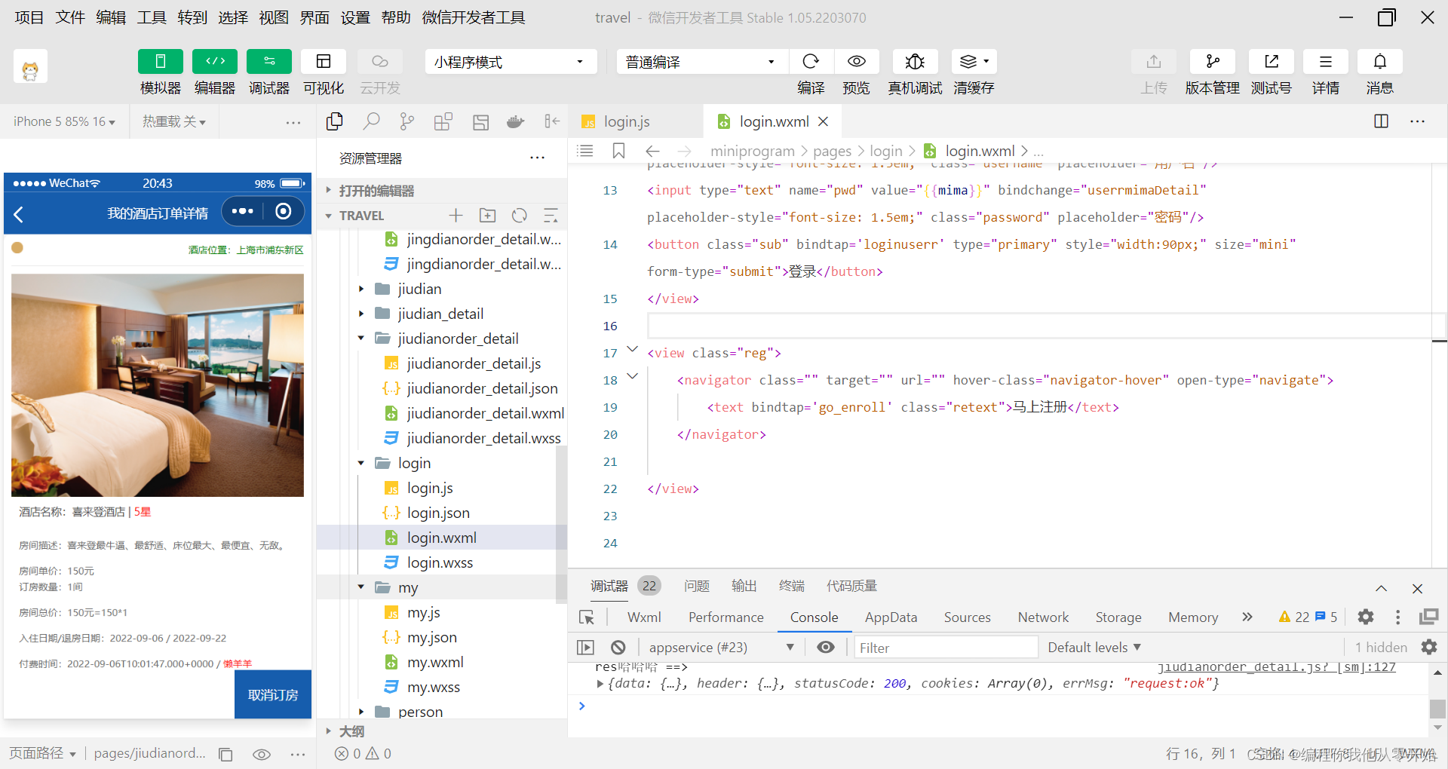Open the 工具 menu
Viewport: 1448px width, 769px height.
[152, 17]
